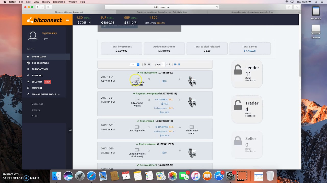Open the Bookmarks menu in menu bar
Screen dimensions: 327x183
(59, 2)
